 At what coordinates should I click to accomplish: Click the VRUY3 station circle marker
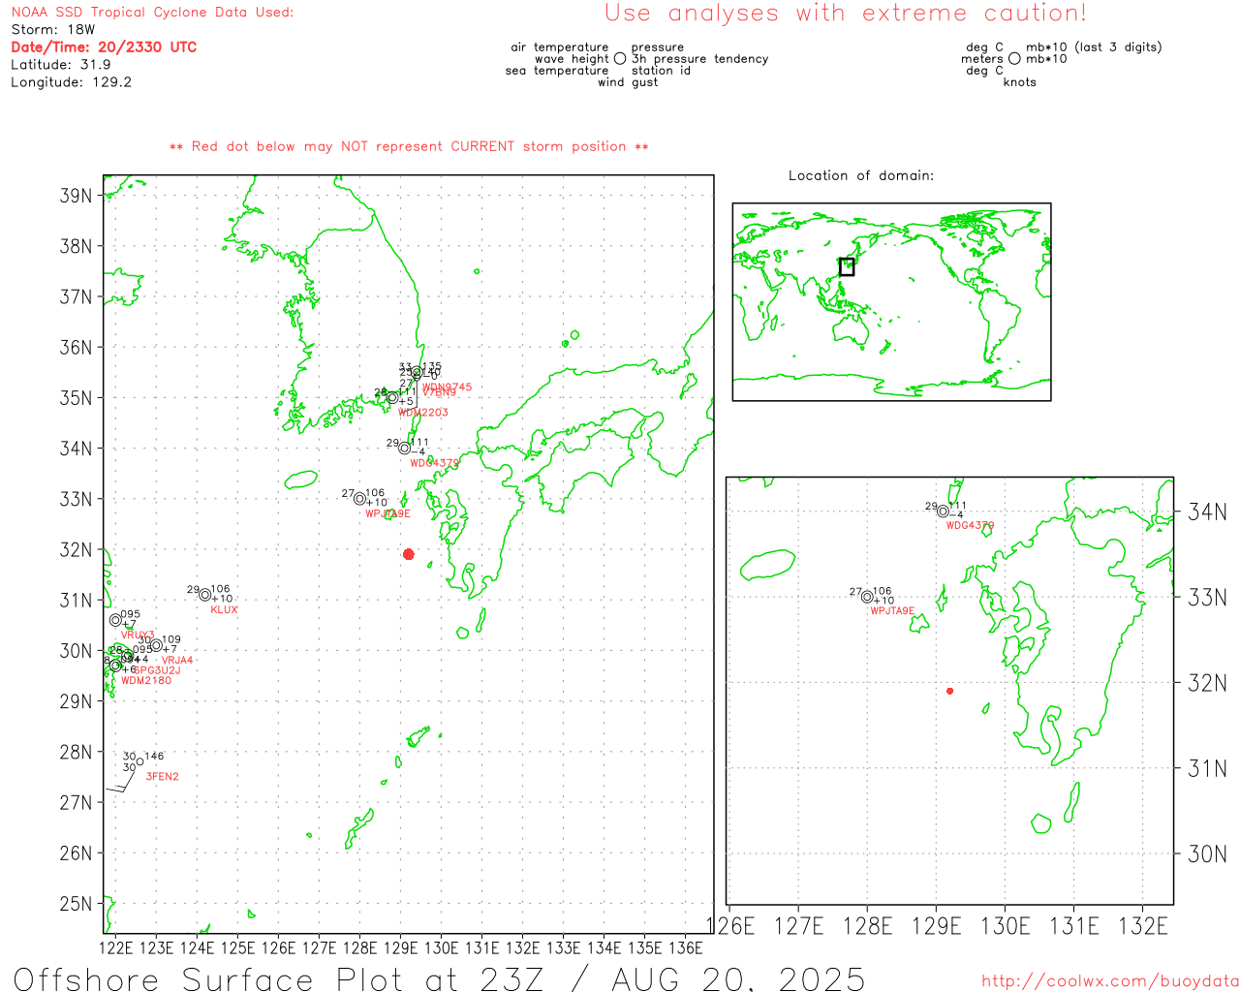coord(115,620)
